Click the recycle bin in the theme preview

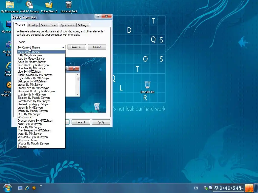point(97,106)
